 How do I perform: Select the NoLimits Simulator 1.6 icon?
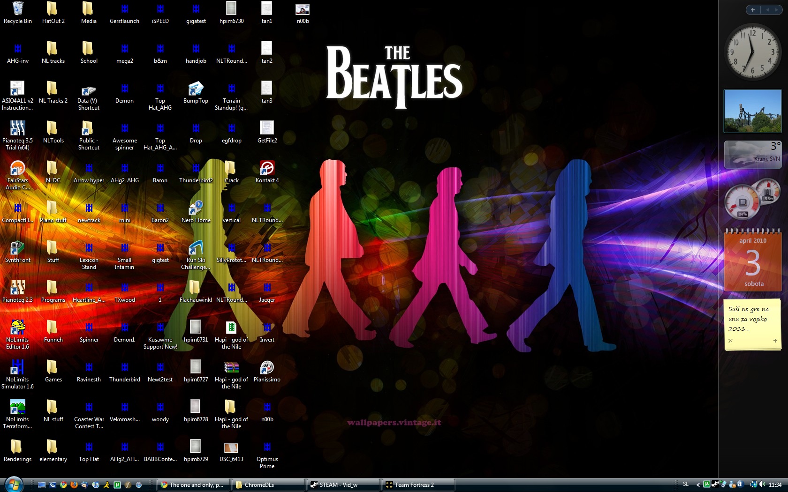tap(18, 374)
